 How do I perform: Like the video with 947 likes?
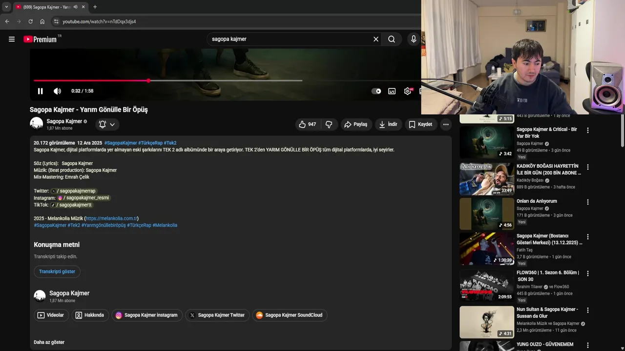308,124
